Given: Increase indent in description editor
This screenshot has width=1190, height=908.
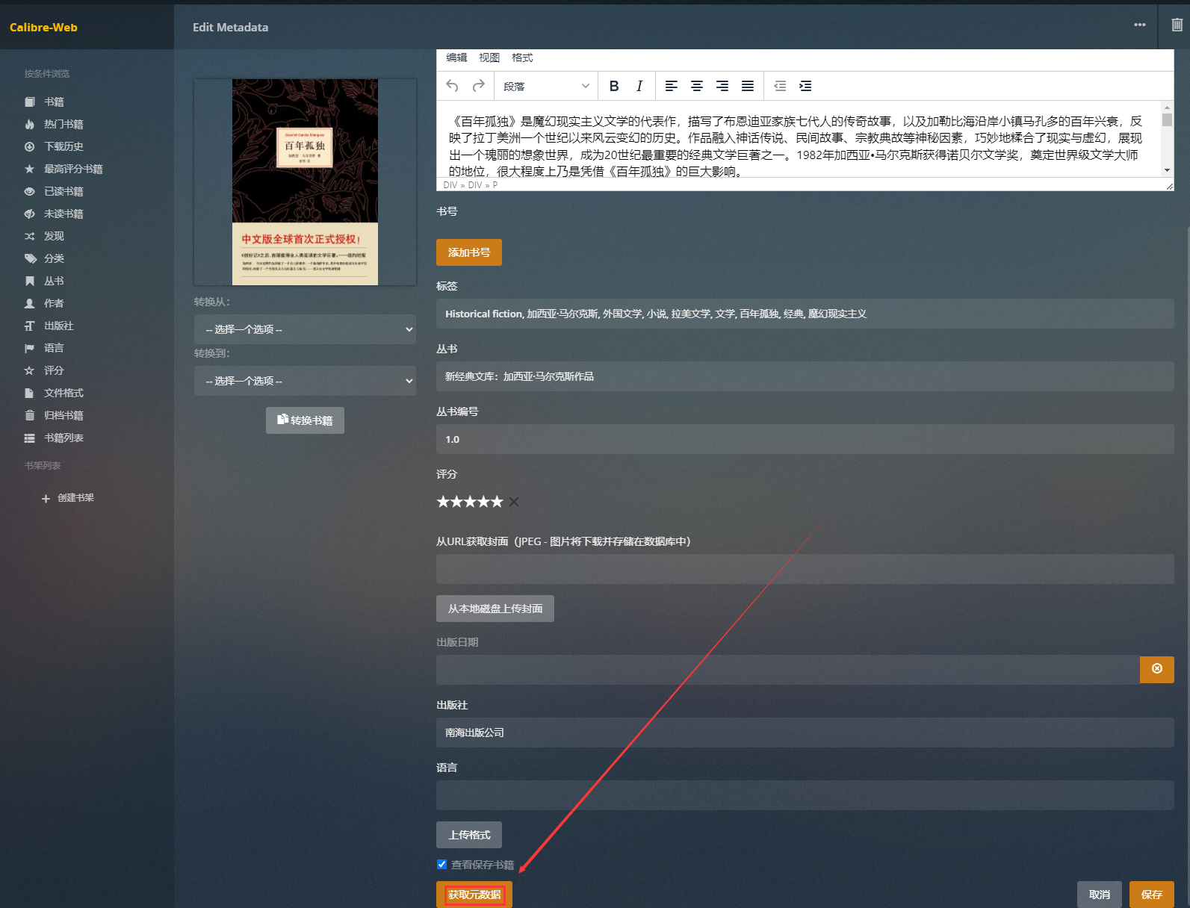Looking at the screenshot, I should click(805, 86).
